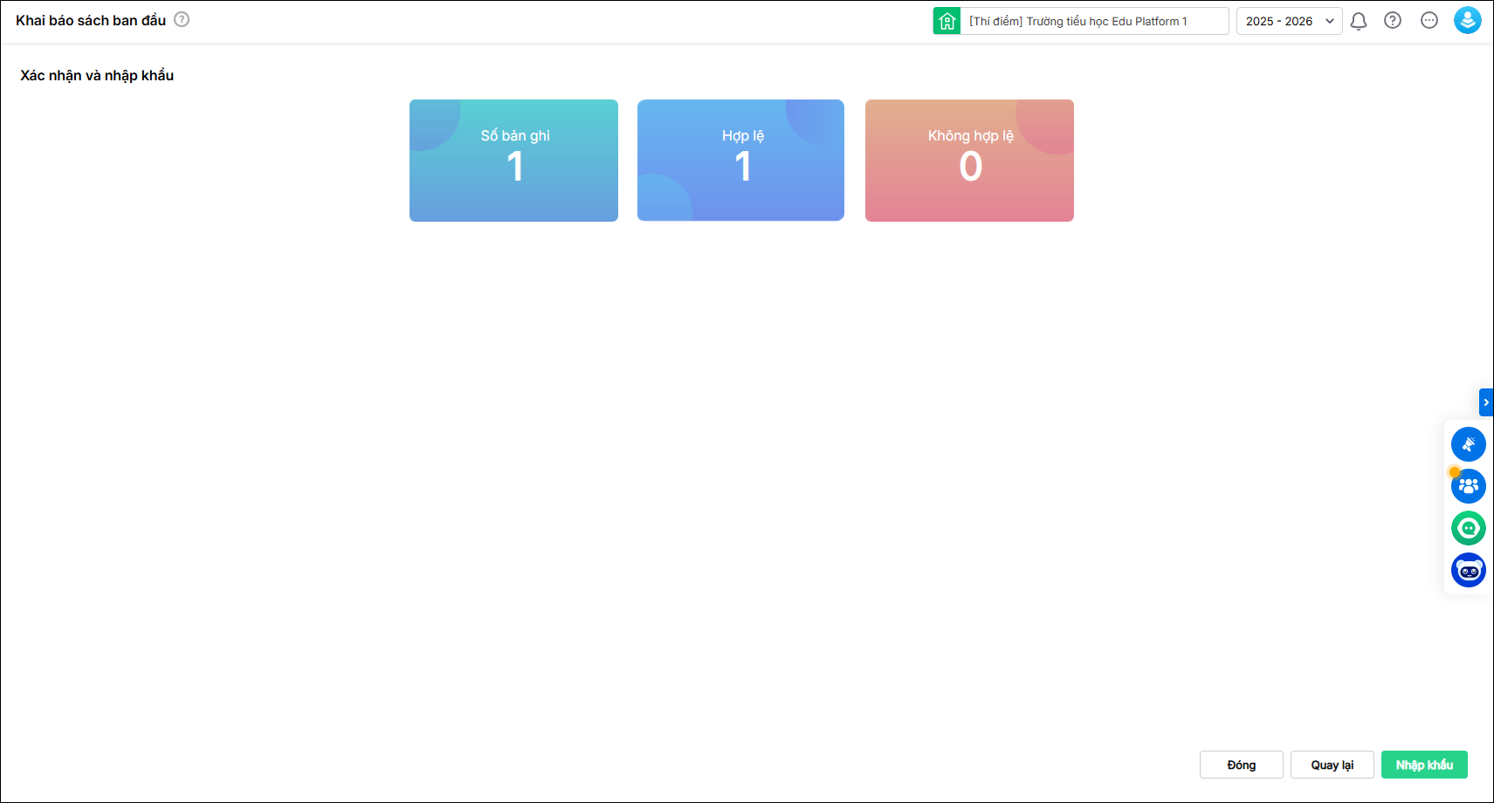The image size is (1494, 803).
Task: Click the Đóng button
Action: tap(1241, 765)
